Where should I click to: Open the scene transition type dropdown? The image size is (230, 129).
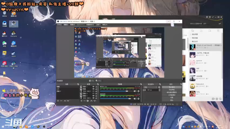pyautogui.click(x=150, y=87)
